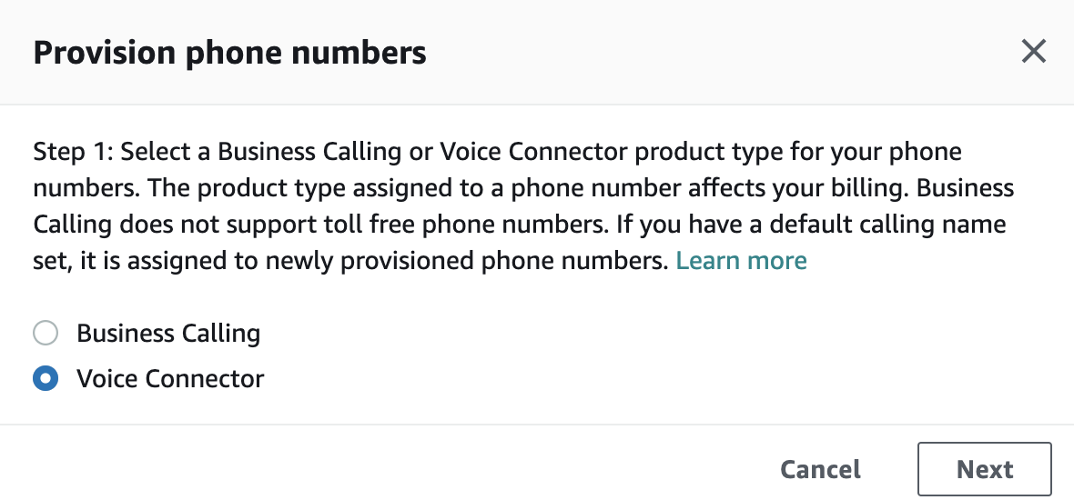Advance to step two with Next
The height and width of the screenshot is (500, 1074).
pos(984,469)
